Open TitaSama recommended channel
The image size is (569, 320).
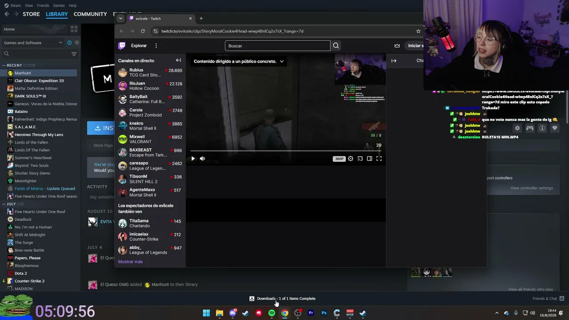click(x=150, y=223)
